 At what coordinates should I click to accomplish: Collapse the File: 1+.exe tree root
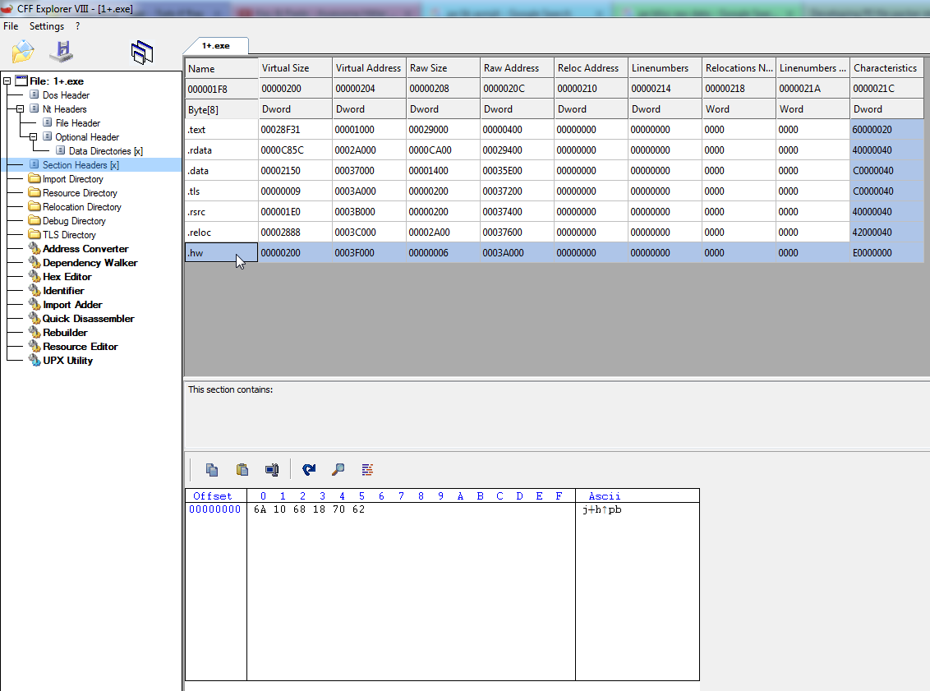point(7,81)
